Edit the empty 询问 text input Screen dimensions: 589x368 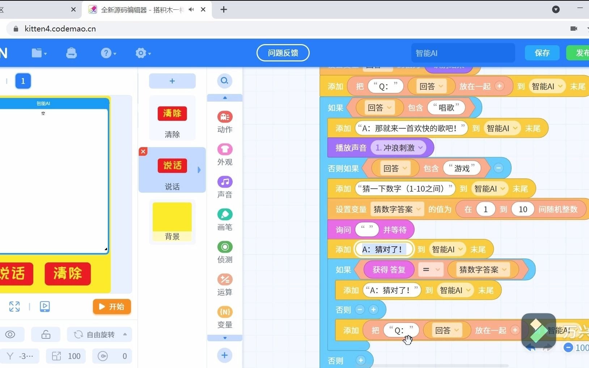point(366,230)
